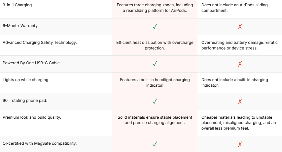Select the "3-in-1 Charging." feature label
This screenshot has width=282, height=152.
coord(17,5)
